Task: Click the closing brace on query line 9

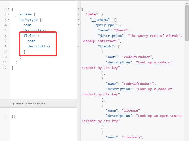Action: [x=24, y=52]
